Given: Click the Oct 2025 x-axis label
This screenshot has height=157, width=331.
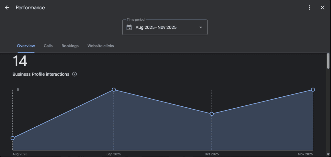Looking at the screenshot, I should [212, 154].
